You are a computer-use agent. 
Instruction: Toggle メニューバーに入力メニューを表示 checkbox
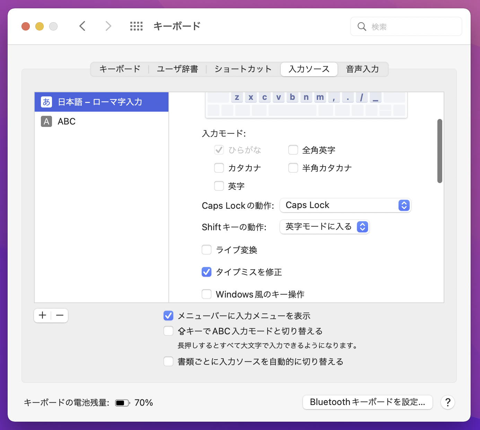point(168,316)
